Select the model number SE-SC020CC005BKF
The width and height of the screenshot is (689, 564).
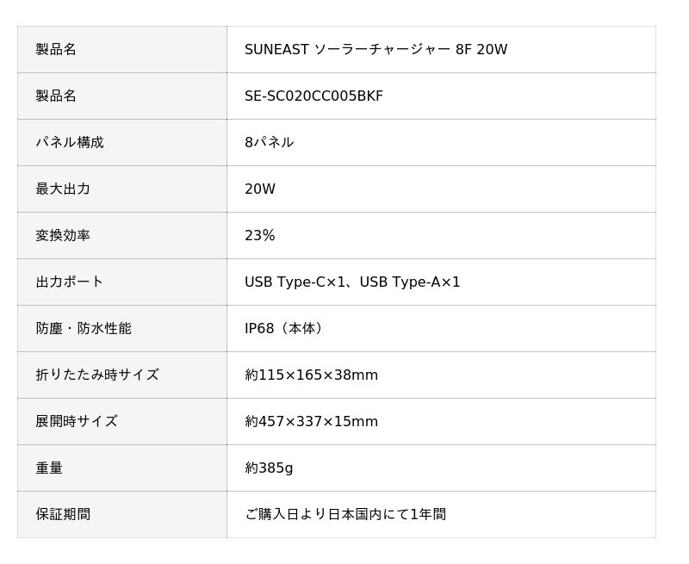[x=313, y=96]
